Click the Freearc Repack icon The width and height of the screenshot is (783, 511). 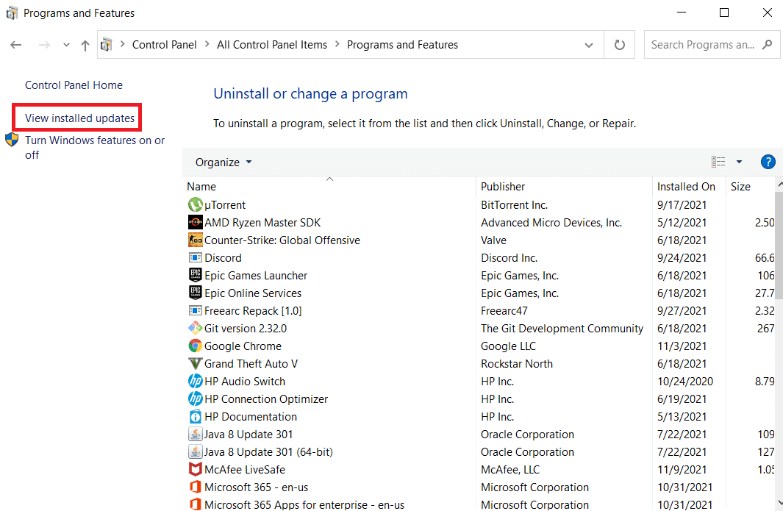pos(196,311)
